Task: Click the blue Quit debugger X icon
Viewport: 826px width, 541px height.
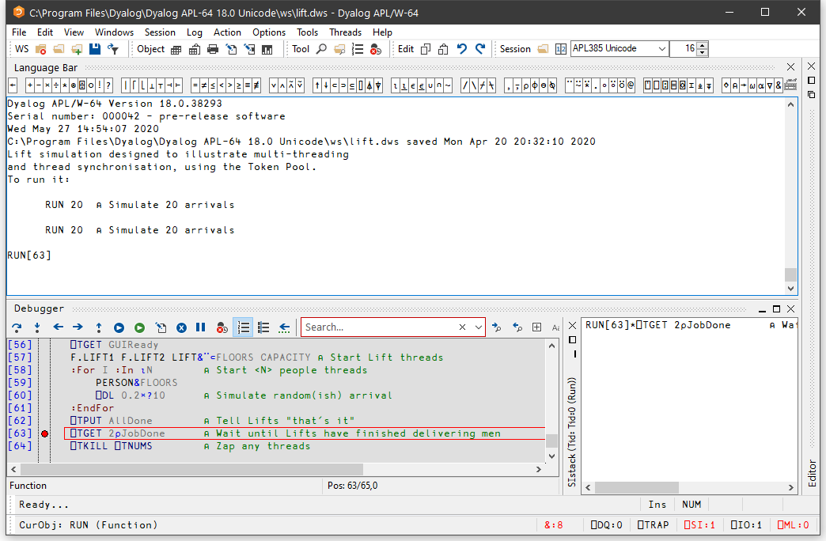Action: (x=181, y=327)
